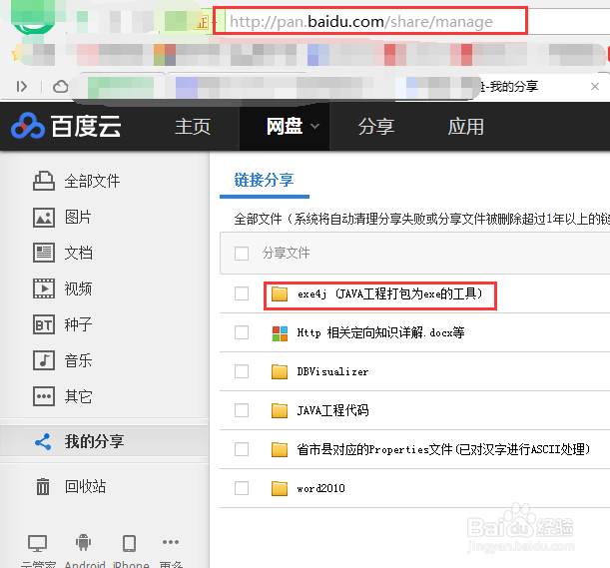Click the Baidu Cloud logo icon
Image resolution: width=610 pixels, height=568 pixels.
point(28,126)
